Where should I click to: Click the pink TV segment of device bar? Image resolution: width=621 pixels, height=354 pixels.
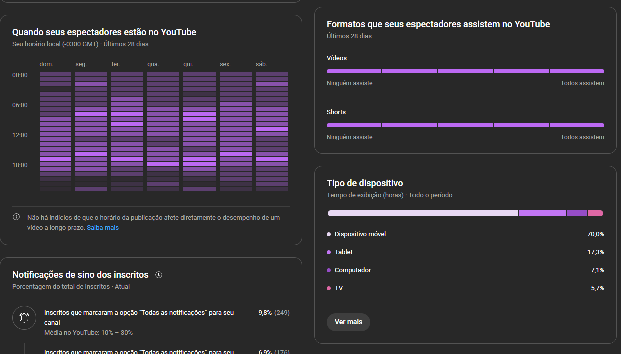(595, 213)
